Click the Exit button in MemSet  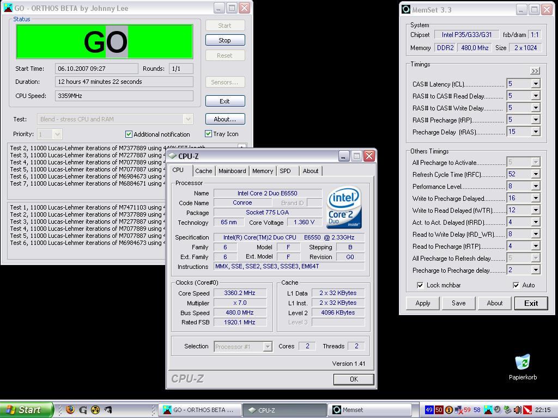coord(531,303)
